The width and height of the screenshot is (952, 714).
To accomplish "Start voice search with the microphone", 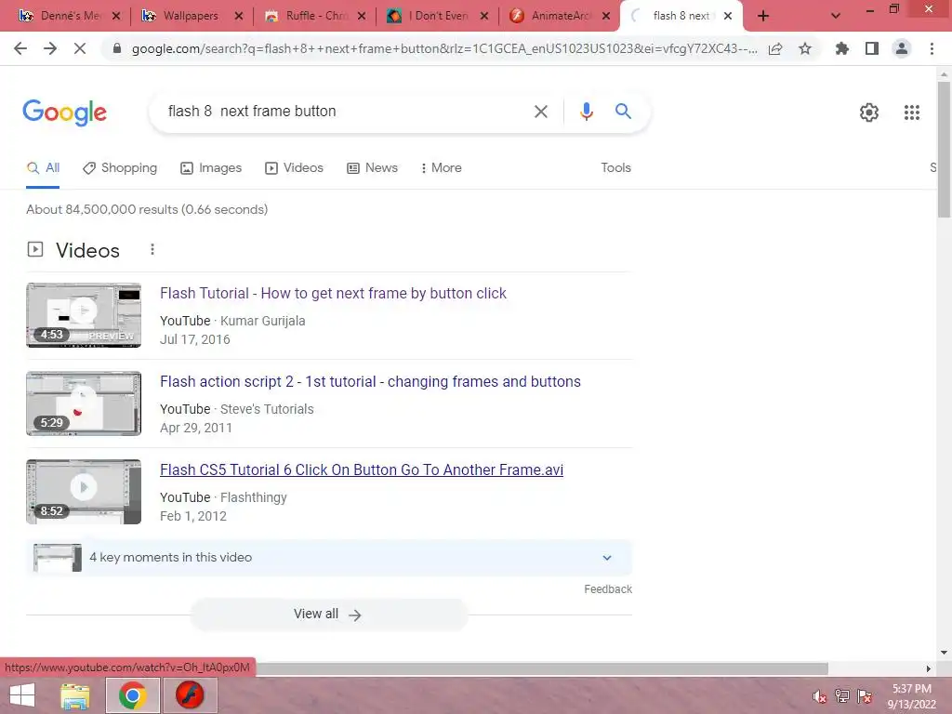I will click(x=586, y=112).
